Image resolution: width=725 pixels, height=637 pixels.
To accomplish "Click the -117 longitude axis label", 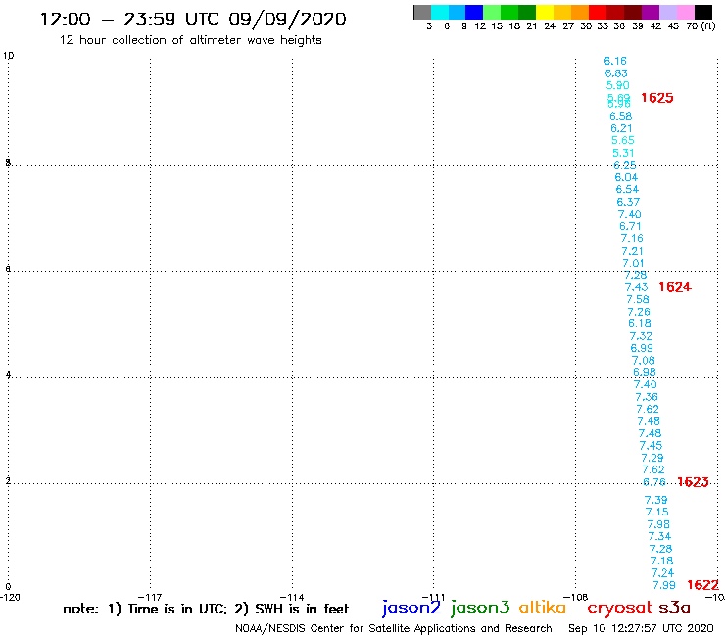I will coord(150,597).
